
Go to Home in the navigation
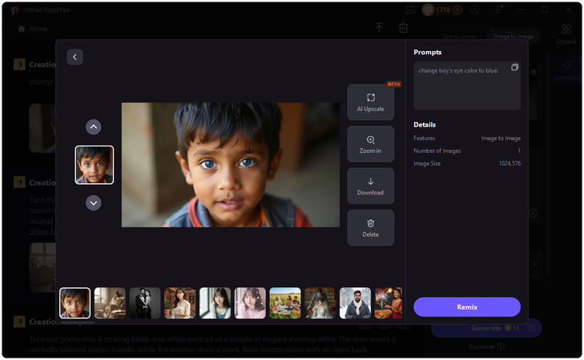pyautogui.click(x=33, y=29)
